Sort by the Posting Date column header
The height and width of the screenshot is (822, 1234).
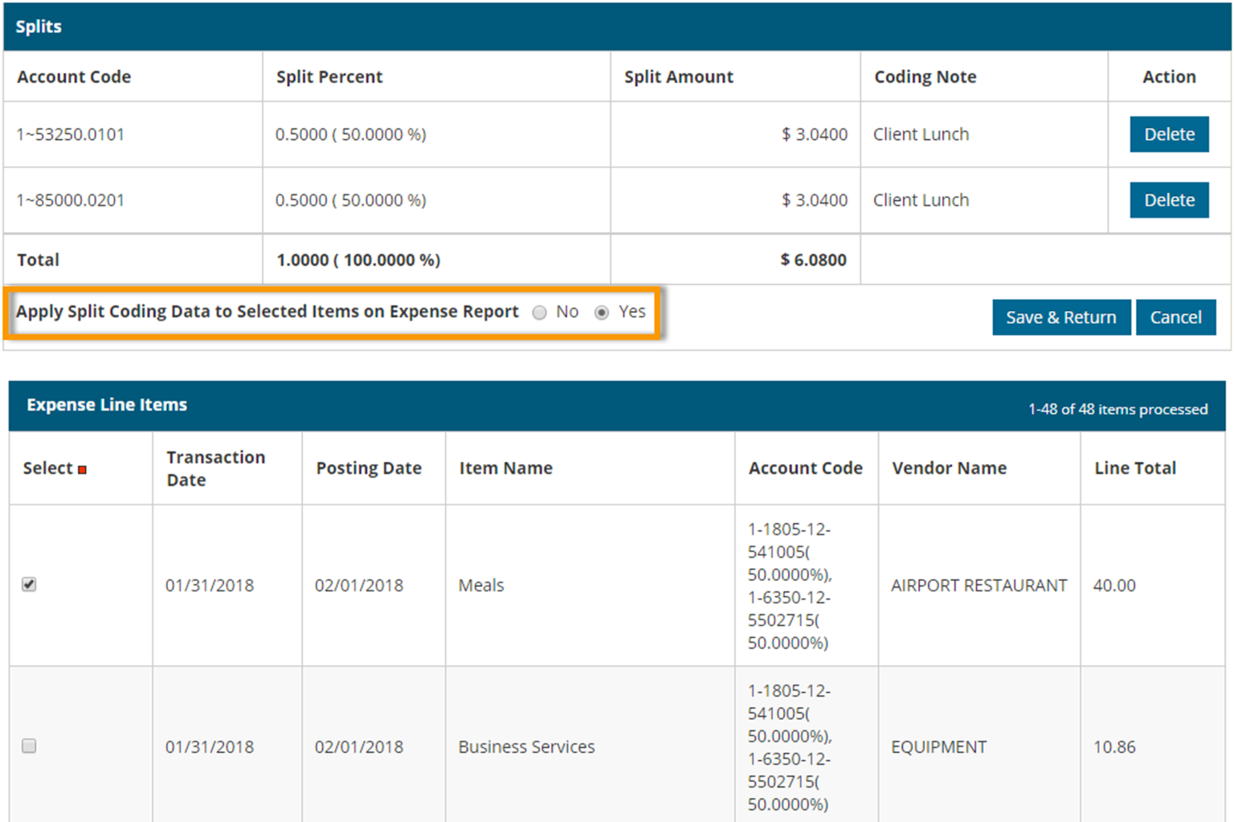pos(369,468)
